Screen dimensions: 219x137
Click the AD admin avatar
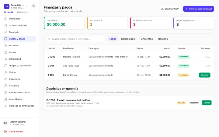coord(5,123)
